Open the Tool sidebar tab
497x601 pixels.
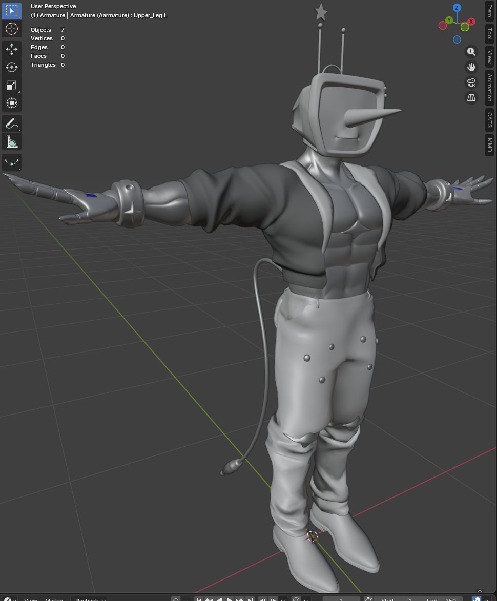pyautogui.click(x=489, y=34)
